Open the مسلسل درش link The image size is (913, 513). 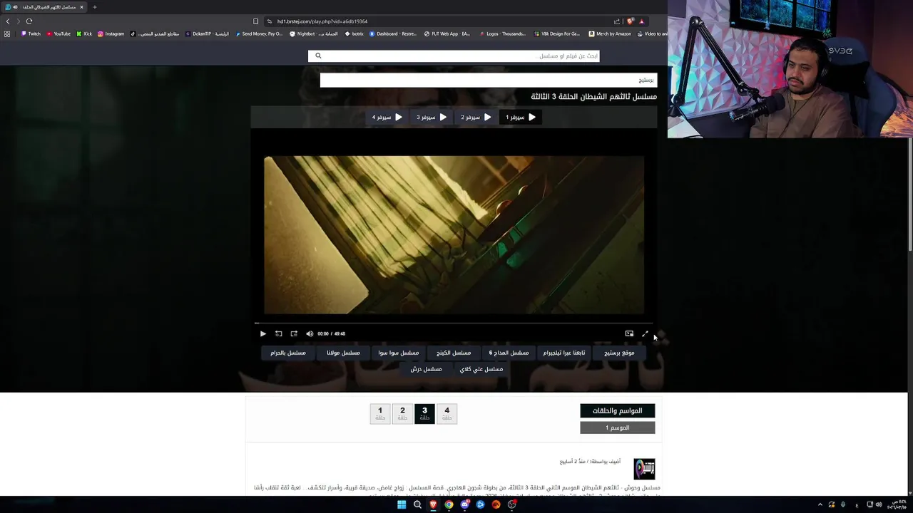(426, 369)
